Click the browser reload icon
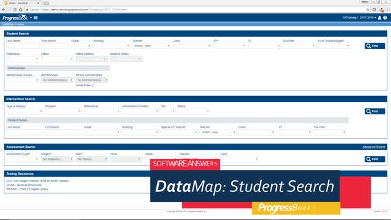391x220 pixels. [x=15, y=10]
